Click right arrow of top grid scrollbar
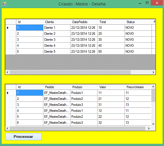Image resolution: width=164 pixels, height=146 pixels. [x=153, y=72]
